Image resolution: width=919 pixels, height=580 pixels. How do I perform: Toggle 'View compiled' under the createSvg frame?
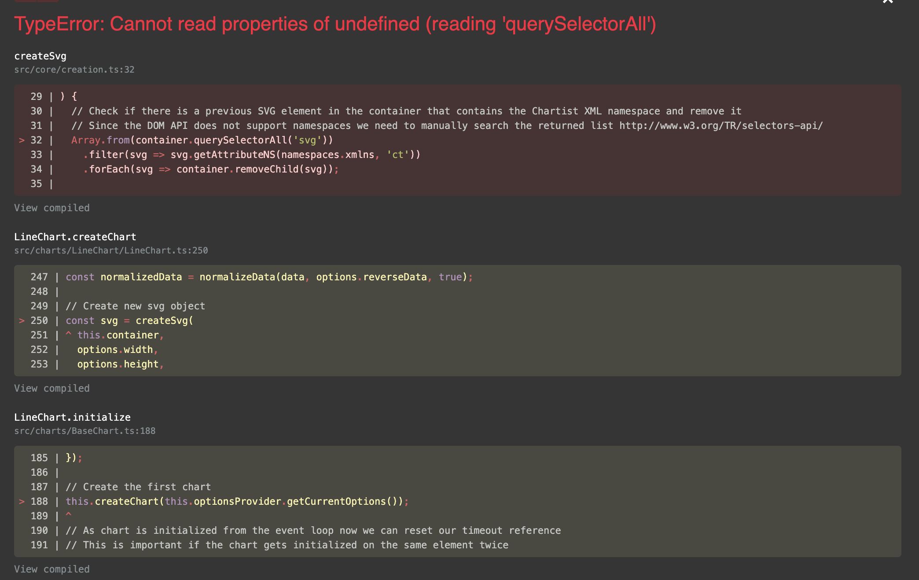(x=51, y=208)
